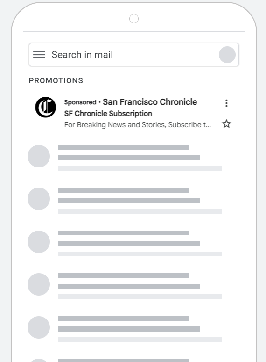The image size is (266, 362).
Task: Star the SF Chronicle sponsored message
Action: pyautogui.click(x=226, y=124)
